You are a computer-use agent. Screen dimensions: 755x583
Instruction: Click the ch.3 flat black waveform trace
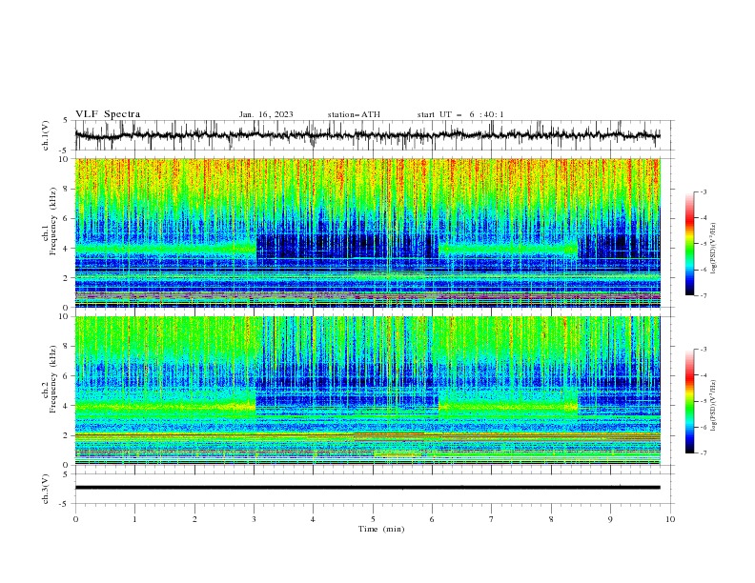tap(367, 488)
